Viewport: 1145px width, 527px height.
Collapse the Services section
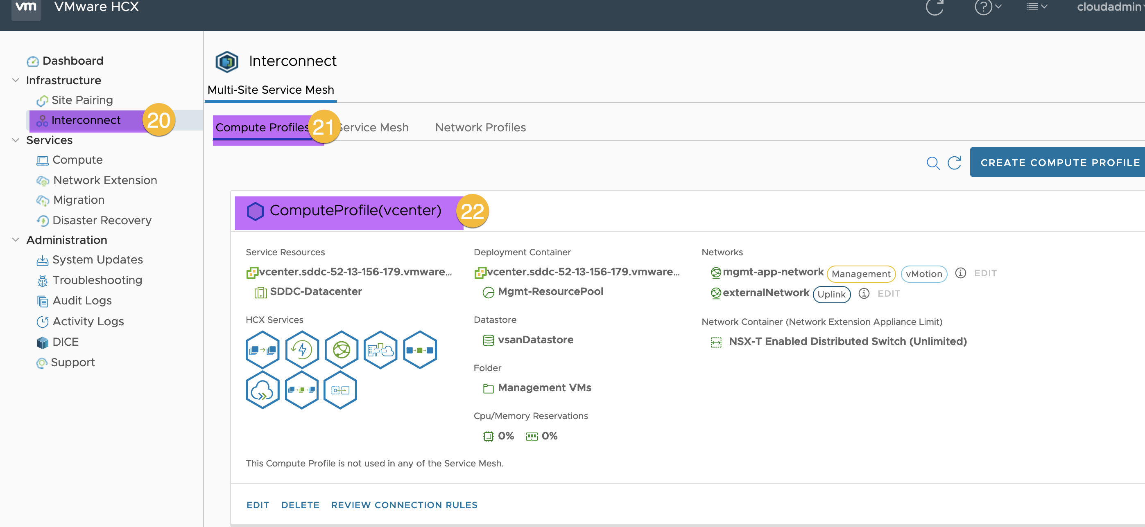coord(16,140)
